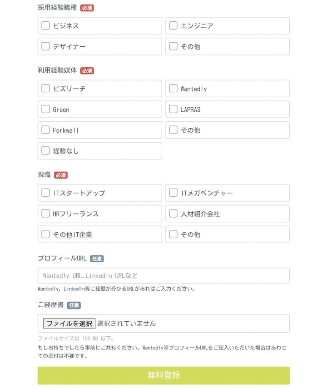This screenshot has width=327, height=389.
Task: Enable the その他IT企業 checkbox
Action: [x=45, y=234]
